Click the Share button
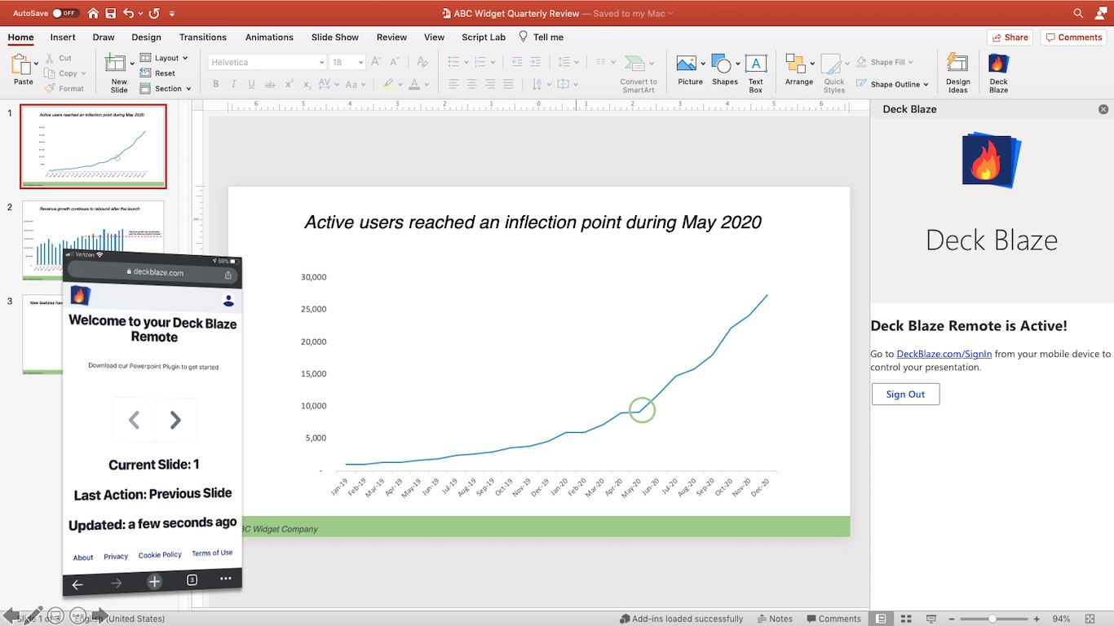 [1010, 37]
